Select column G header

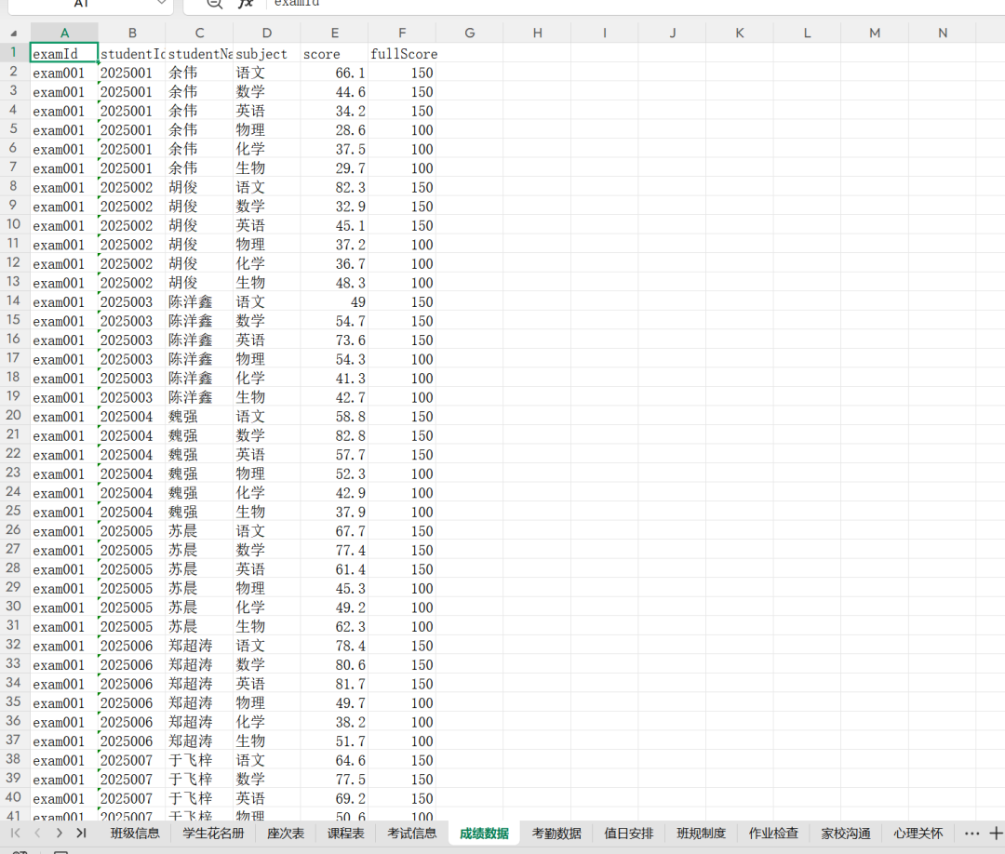coord(470,33)
